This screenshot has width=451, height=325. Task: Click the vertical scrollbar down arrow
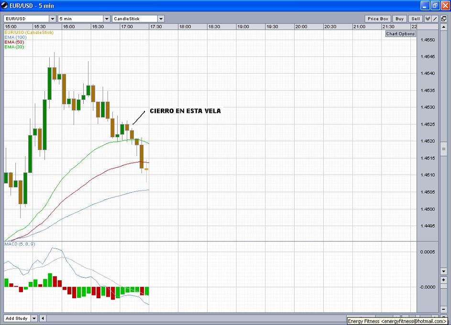point(444,271)
